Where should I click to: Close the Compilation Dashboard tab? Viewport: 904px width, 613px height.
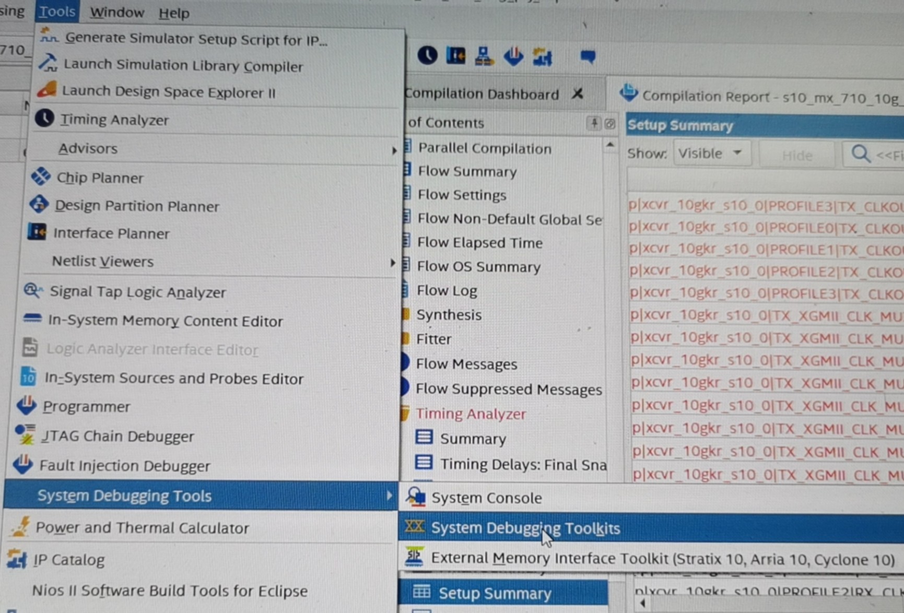[x=577, y=94]
